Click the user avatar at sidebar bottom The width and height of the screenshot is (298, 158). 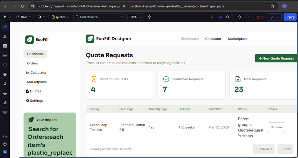coord(5,152)
